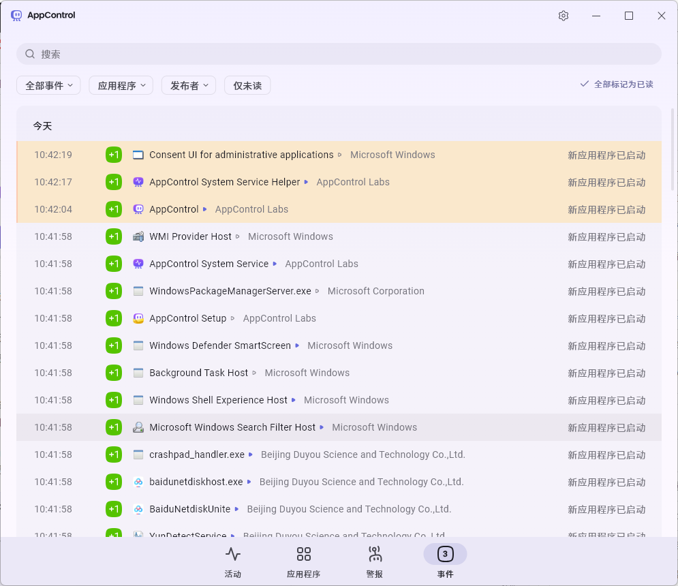
Task: Click timestamp 10:42:19
Action: [53, 155]
